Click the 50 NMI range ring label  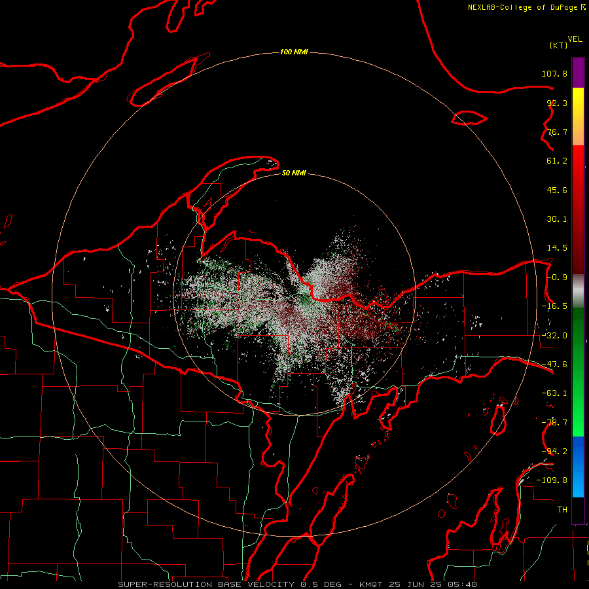pos(294,173)
